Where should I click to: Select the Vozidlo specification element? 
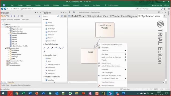105,30
